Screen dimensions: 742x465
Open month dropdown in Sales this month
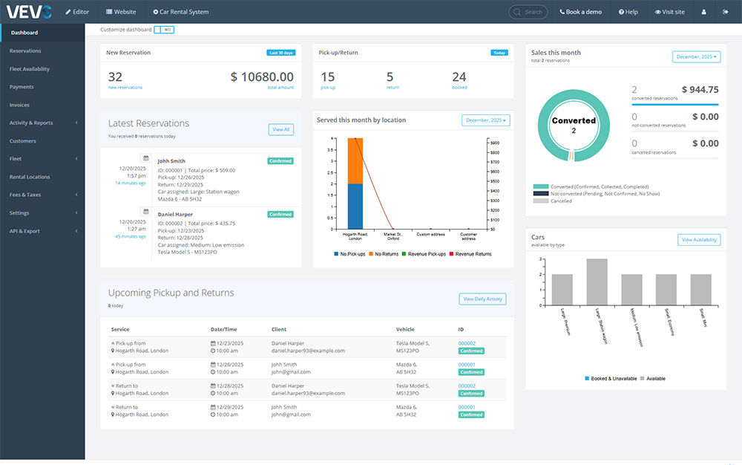696,56
